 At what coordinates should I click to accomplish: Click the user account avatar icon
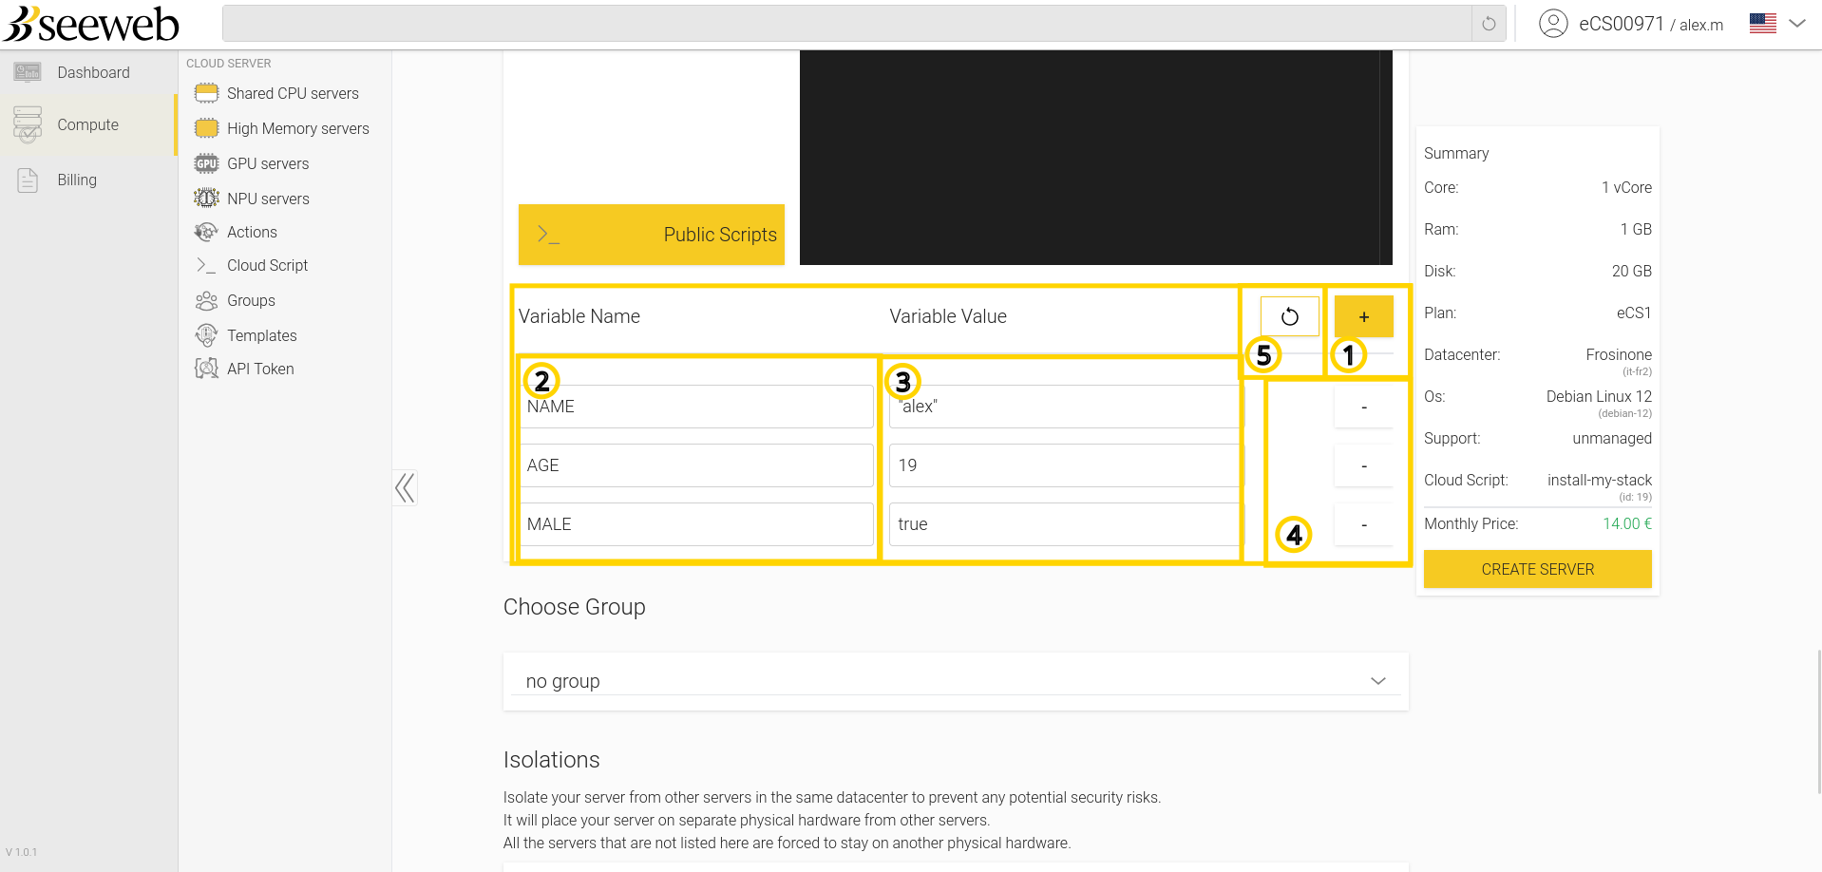pos(1553,24)
